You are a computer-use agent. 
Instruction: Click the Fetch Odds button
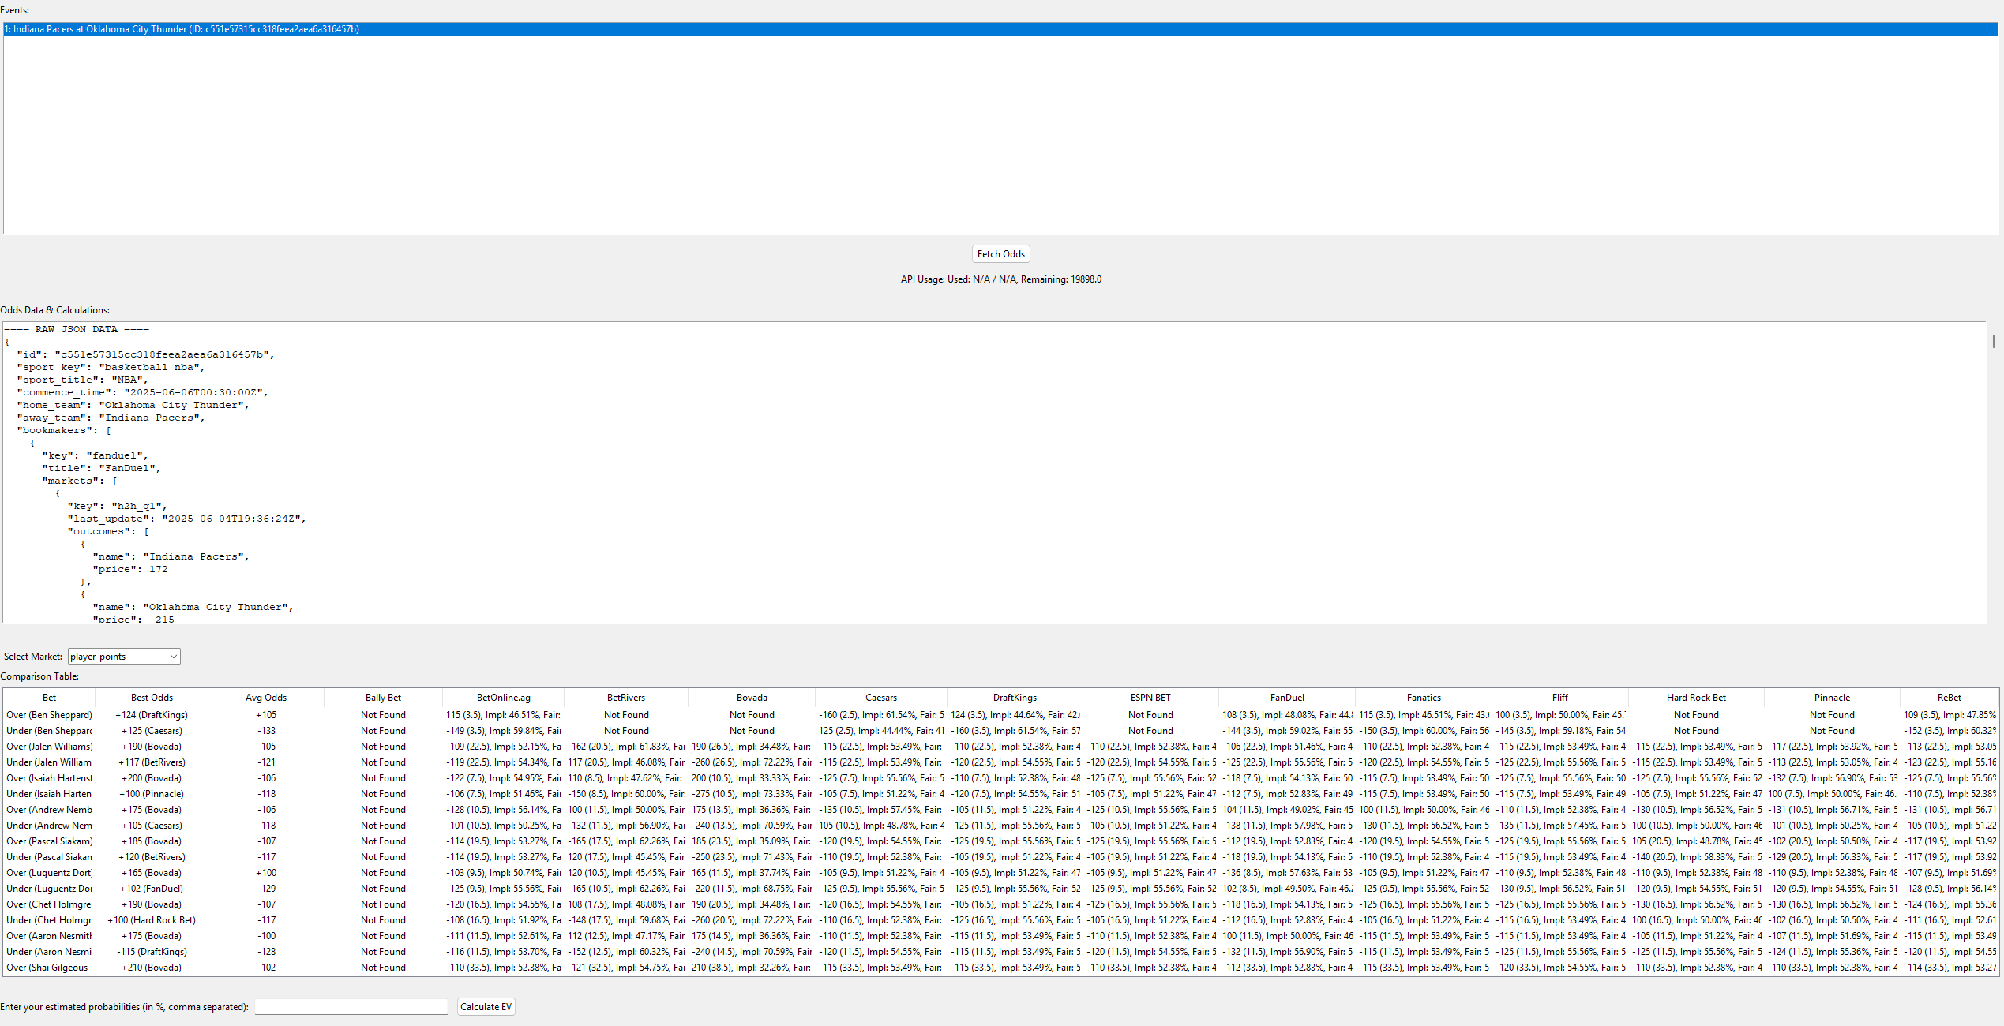[1000, 253]
